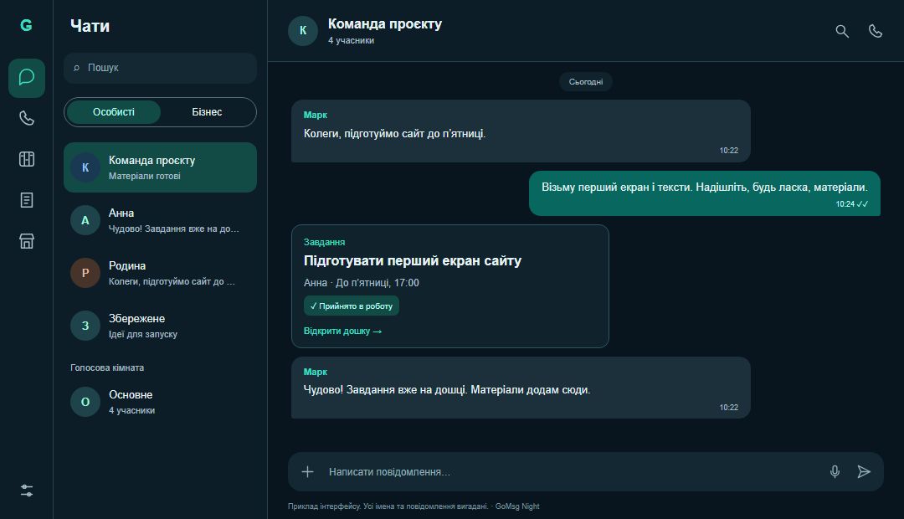Click the Матеріали готові preview text

pos(145,176)
